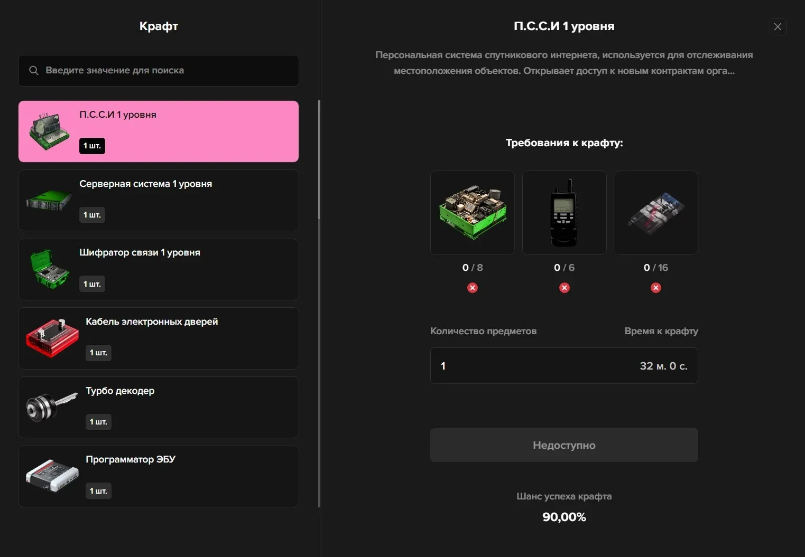Screen dimensions: 805x557
Task: Click the red X under 0 / 8
Action: 473,288
